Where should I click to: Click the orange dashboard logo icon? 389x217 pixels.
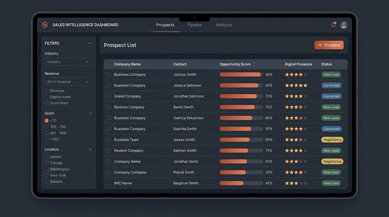tap(45, 25)
